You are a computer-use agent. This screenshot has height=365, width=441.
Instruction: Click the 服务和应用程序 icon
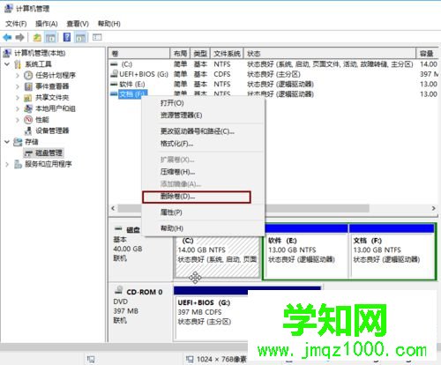tap(18, 164)
